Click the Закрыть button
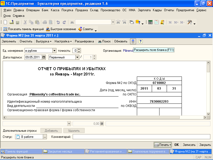213x160 pixels. pyautogui.click(x=205, y=145)
